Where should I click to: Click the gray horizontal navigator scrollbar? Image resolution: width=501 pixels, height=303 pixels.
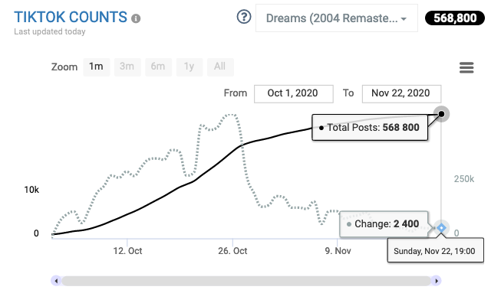coord(246,281)
